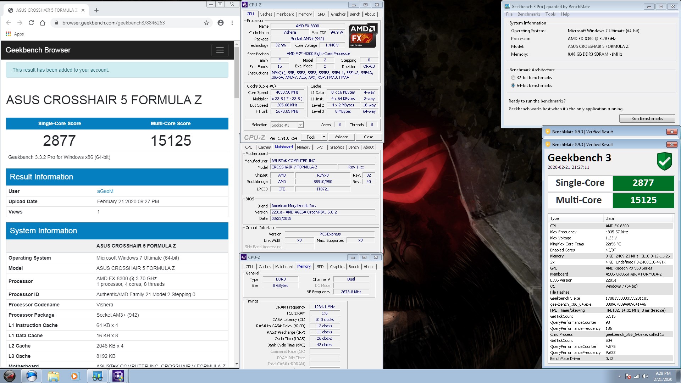Select 32-bit benchmarks radio button
The image size is (681, 383).
coord(513,78)
